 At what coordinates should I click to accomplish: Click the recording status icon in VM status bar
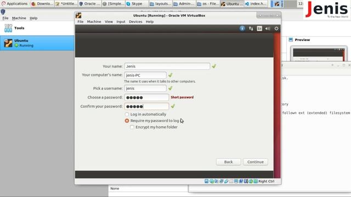(x=241, y=181)
